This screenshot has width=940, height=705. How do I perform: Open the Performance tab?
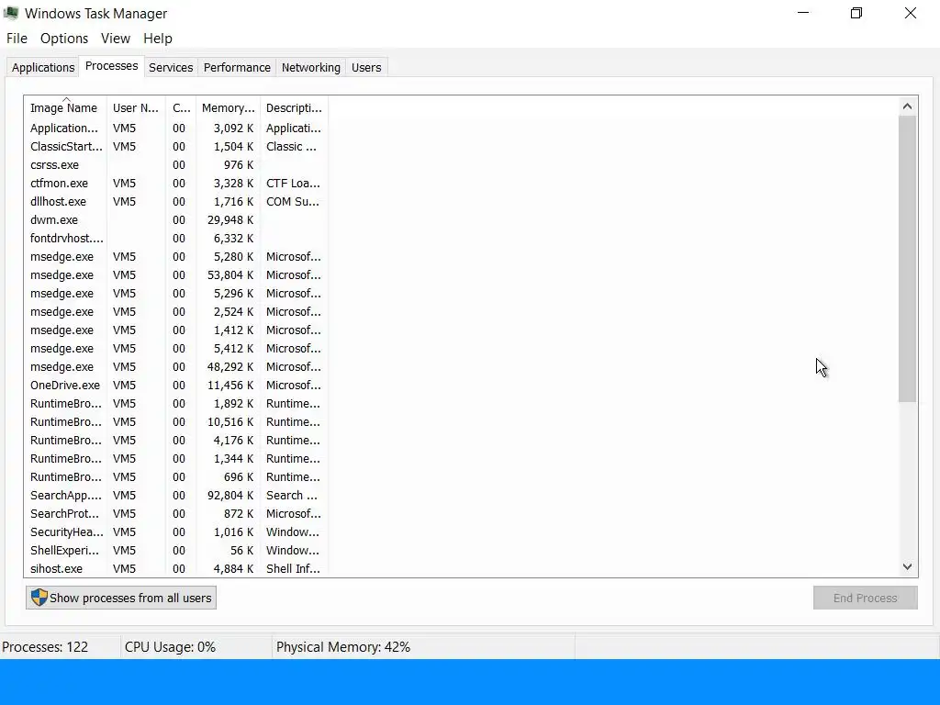tap(237, 68)
